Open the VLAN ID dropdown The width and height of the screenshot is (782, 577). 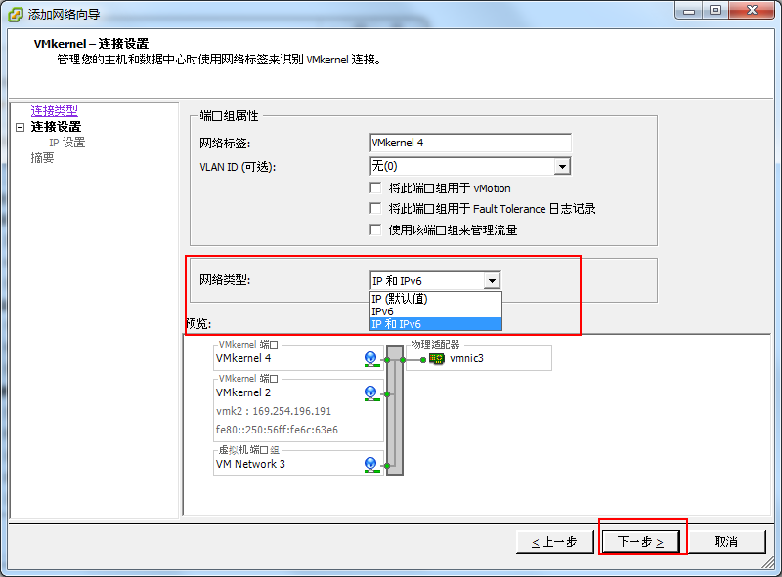pyautogui.click(x=563, y=166)
